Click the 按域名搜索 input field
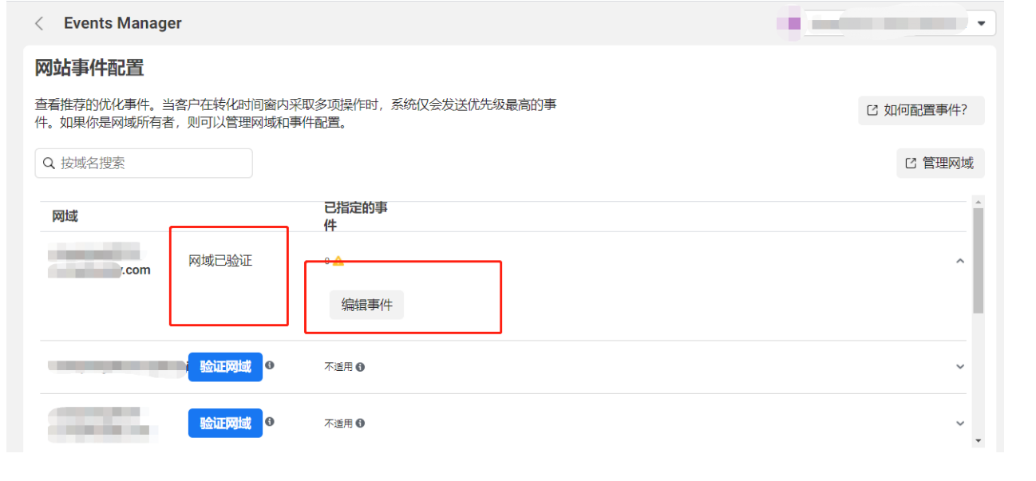1036x481 pixels. point(144,163)
